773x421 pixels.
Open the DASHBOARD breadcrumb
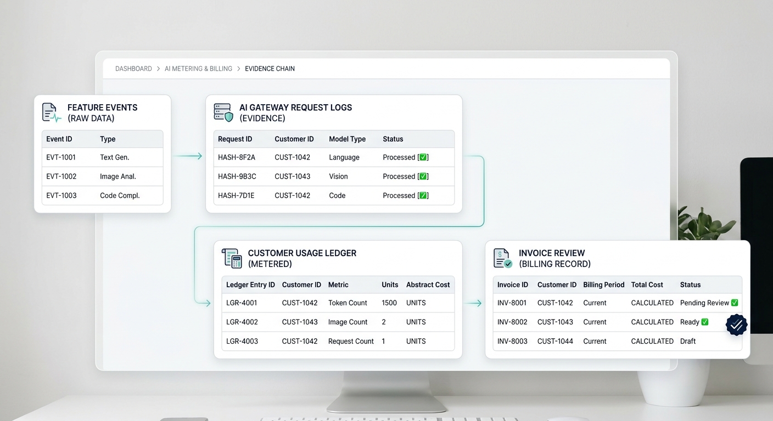[x=133, y=69]
